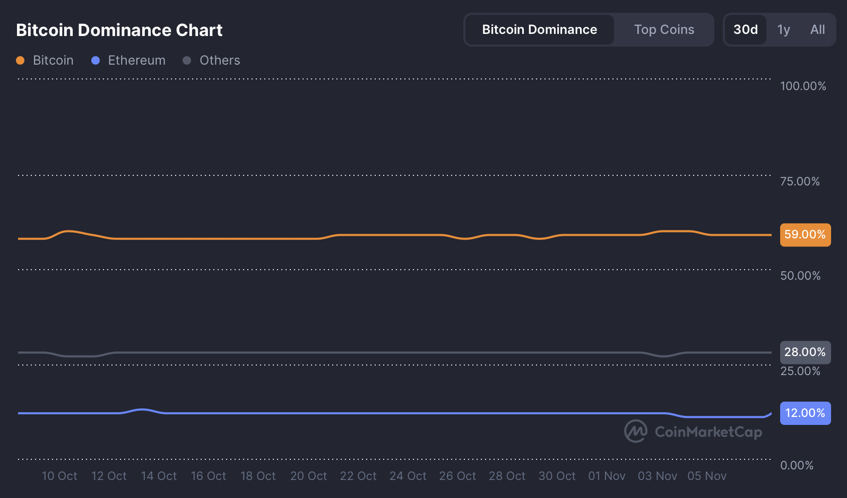
Task: Click the gray Others legend dot
Action: pyautogui.click(x=187, y=60)
